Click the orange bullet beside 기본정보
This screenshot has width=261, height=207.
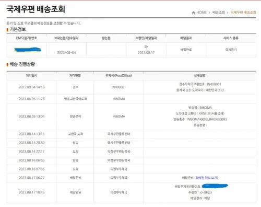click(7, 30)
